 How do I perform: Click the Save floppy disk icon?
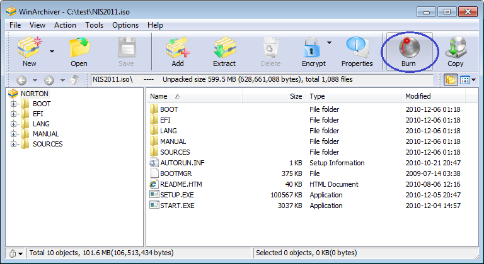[x=127, y=48]
